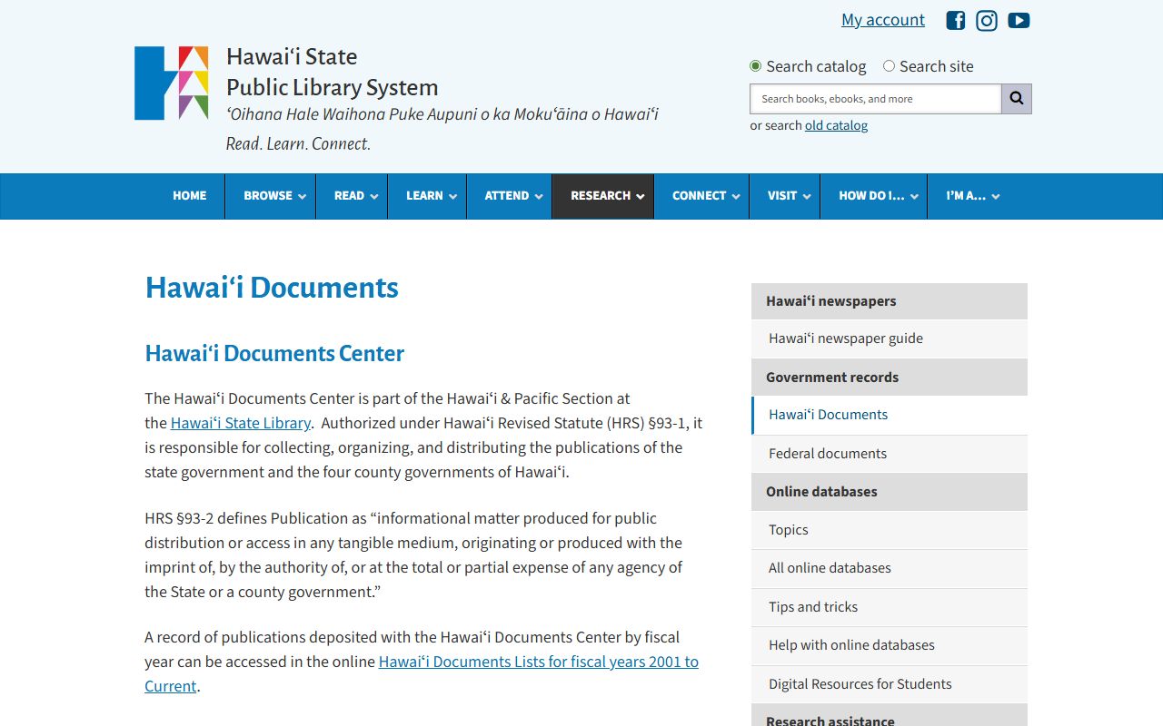Viewport: 1163px width, 726px height.
Task: Click the Hawai'i Documents page heading
Action: click(x=272, y=287)
